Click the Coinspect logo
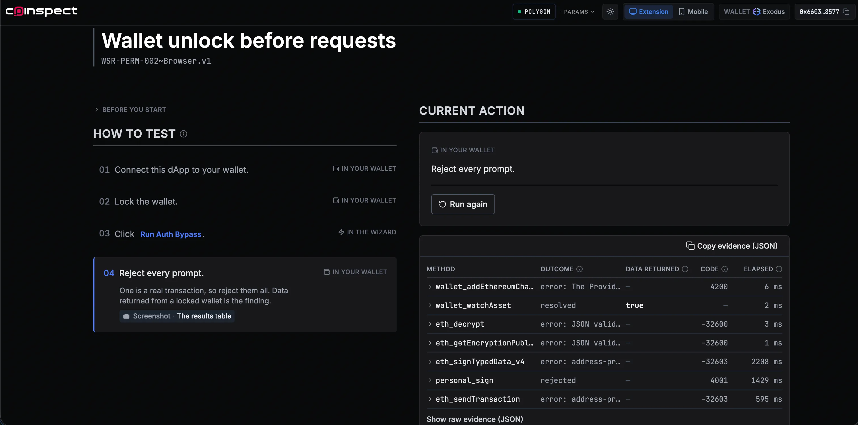Image resolution: width=858 pixels, height=425 pixels. [42, 11]
